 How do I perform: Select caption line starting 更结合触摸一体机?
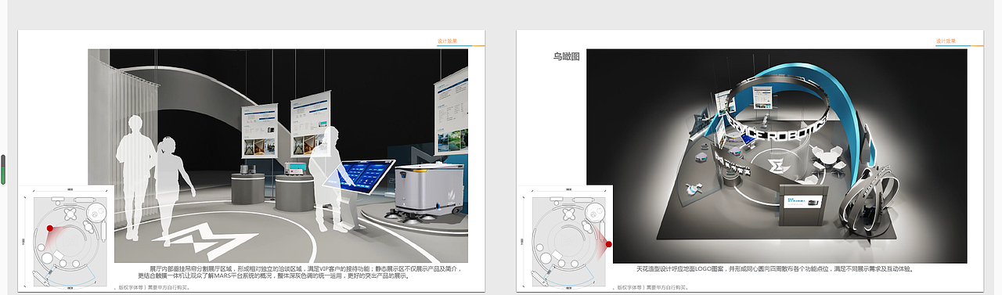(x=273, y=276)
